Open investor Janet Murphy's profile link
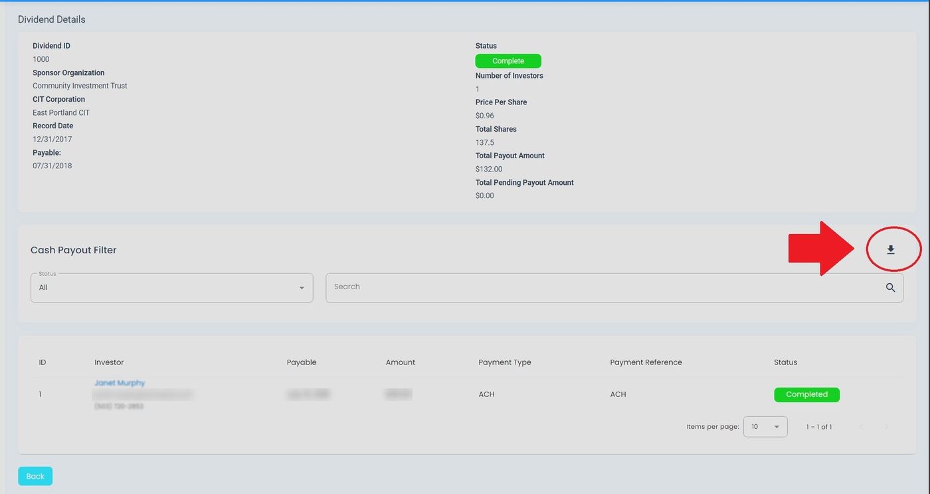The image size is (930, 494). coord(120,383)
